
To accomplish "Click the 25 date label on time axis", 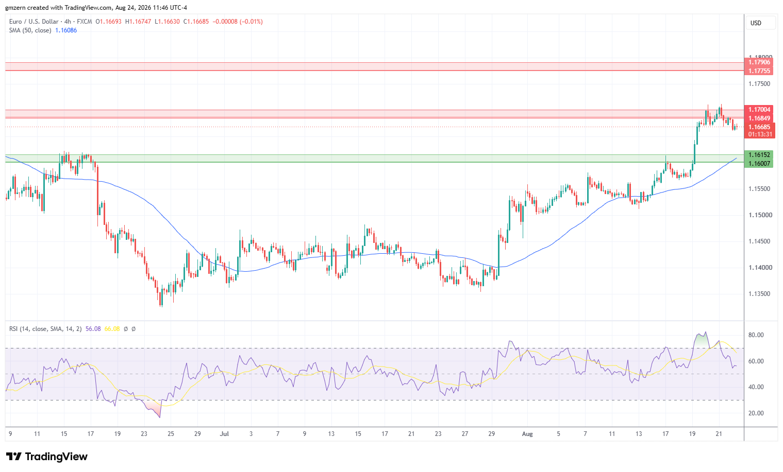I will coord(171,434).
